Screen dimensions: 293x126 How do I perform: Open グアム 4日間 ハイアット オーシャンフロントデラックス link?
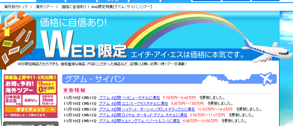point(147,109)
